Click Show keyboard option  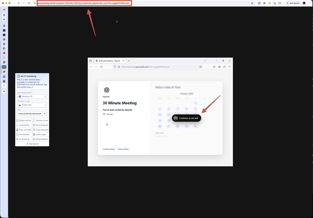40,125
